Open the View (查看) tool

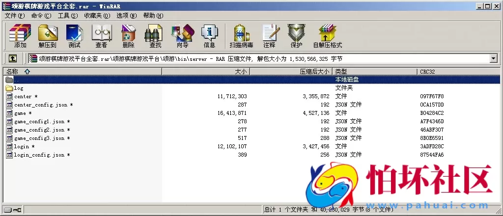(x=102, y=36)
